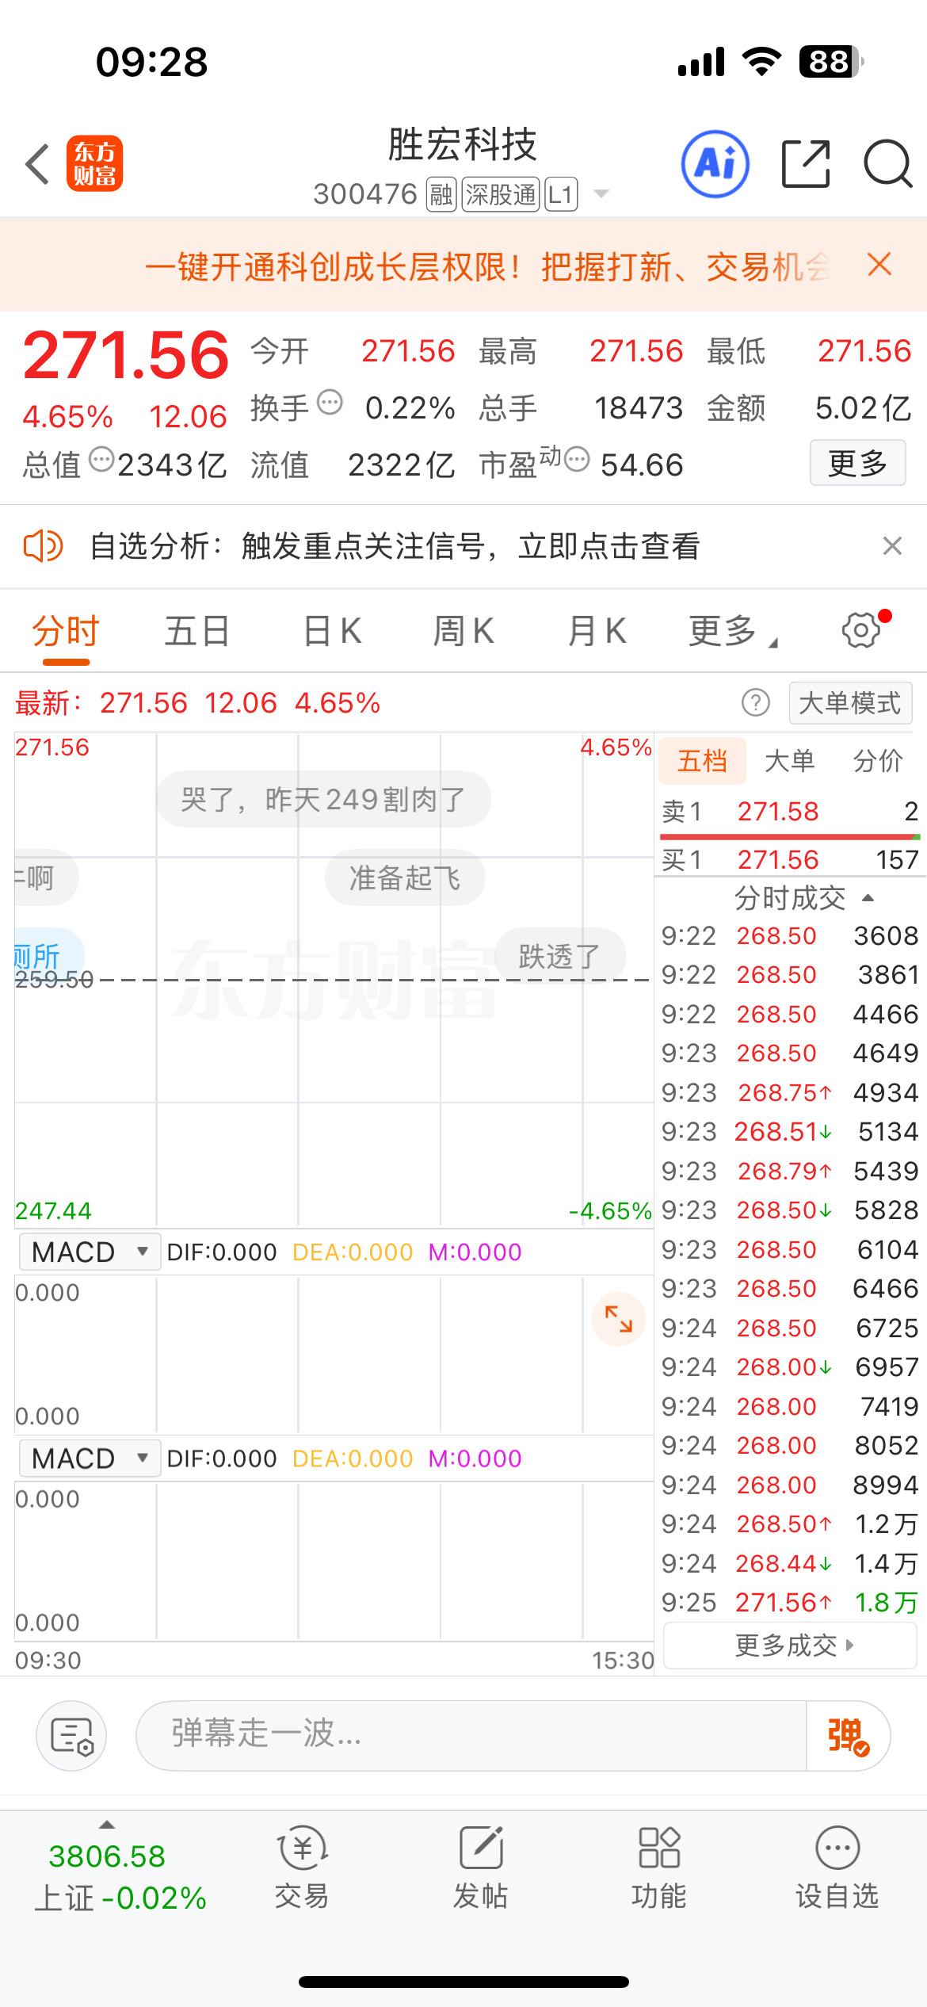Tap the share export icon
This screenshot has height=2007, width=927.
coord(806,164)
